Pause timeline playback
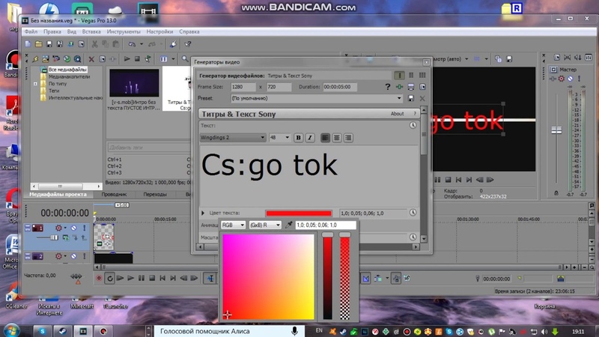 click(141, 278)
